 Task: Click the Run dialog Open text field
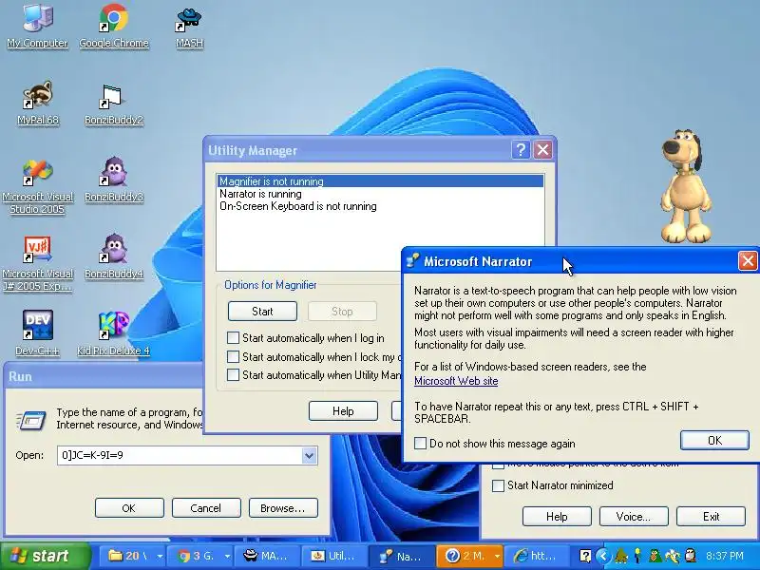pos(180,455)
